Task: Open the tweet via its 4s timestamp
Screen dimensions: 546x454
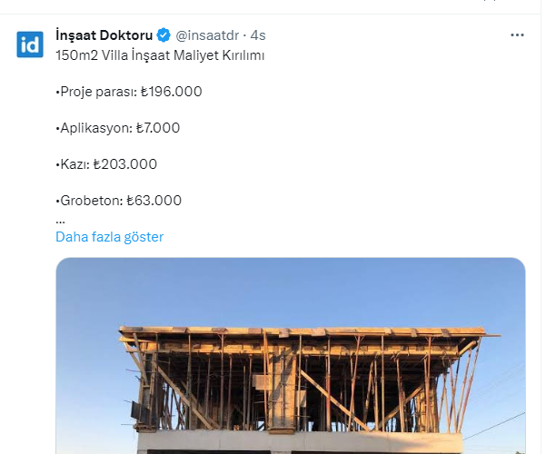Action: click(x=258, y=35)
